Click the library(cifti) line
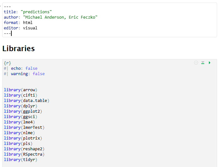Image resolution: width=219 pixels, height=167 pixels. (x=21, y=95)
